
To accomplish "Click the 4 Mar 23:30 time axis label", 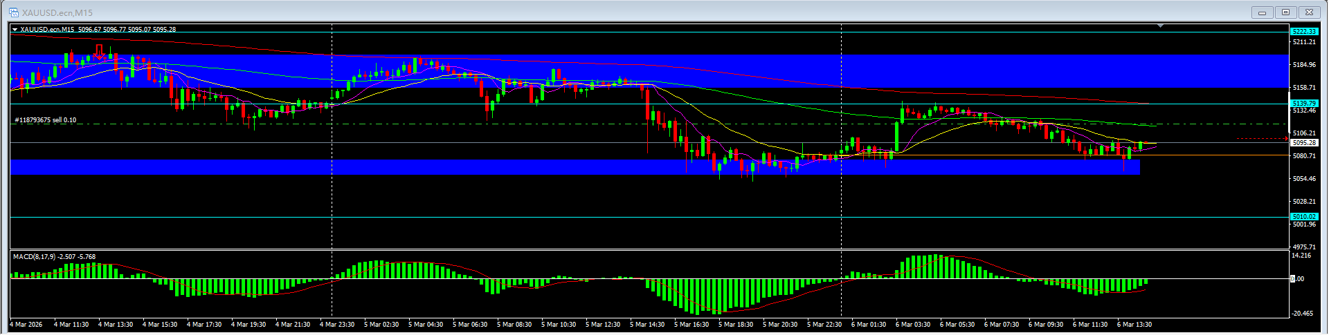I will 337,325.
